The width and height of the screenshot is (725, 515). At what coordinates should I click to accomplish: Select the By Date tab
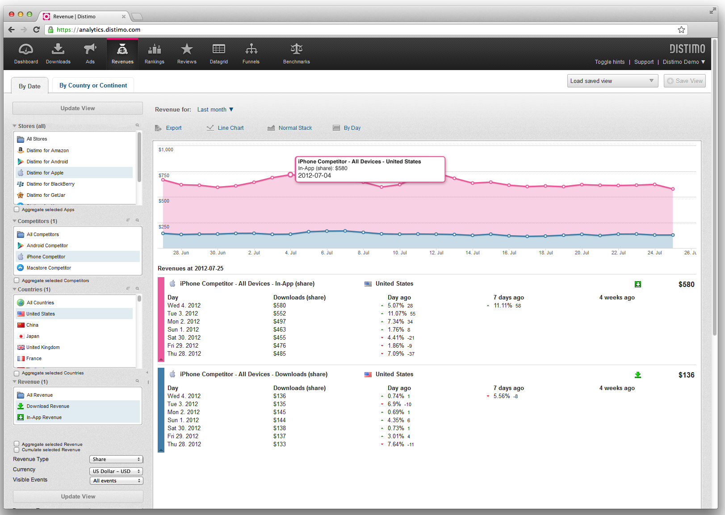(29, 86)
